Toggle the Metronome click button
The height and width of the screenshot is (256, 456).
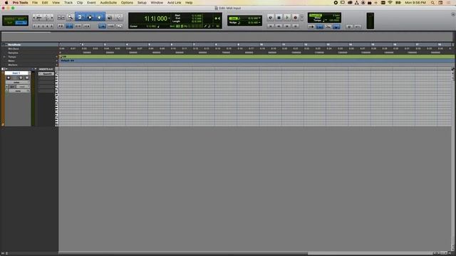pos(320,27)
